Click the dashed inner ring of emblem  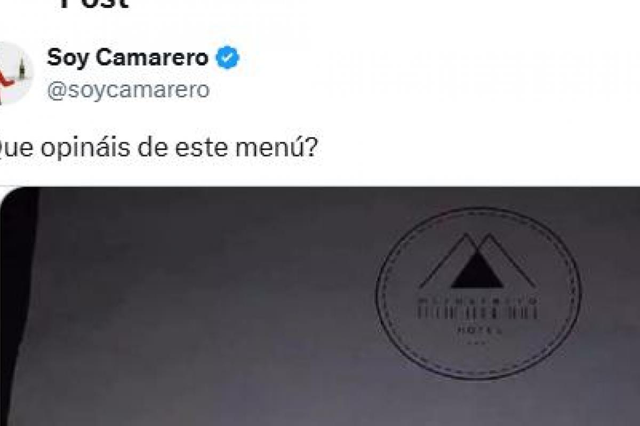pos(478,293)
